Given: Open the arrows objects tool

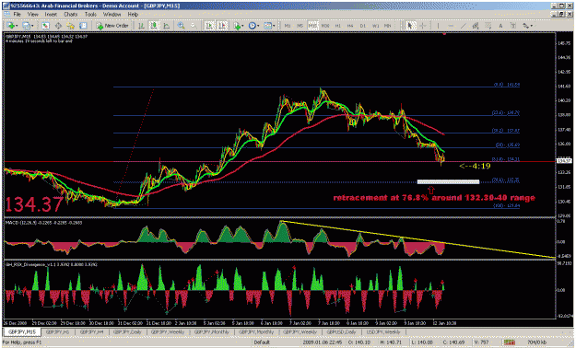Looking at the screenshot, I should [525, 26].
